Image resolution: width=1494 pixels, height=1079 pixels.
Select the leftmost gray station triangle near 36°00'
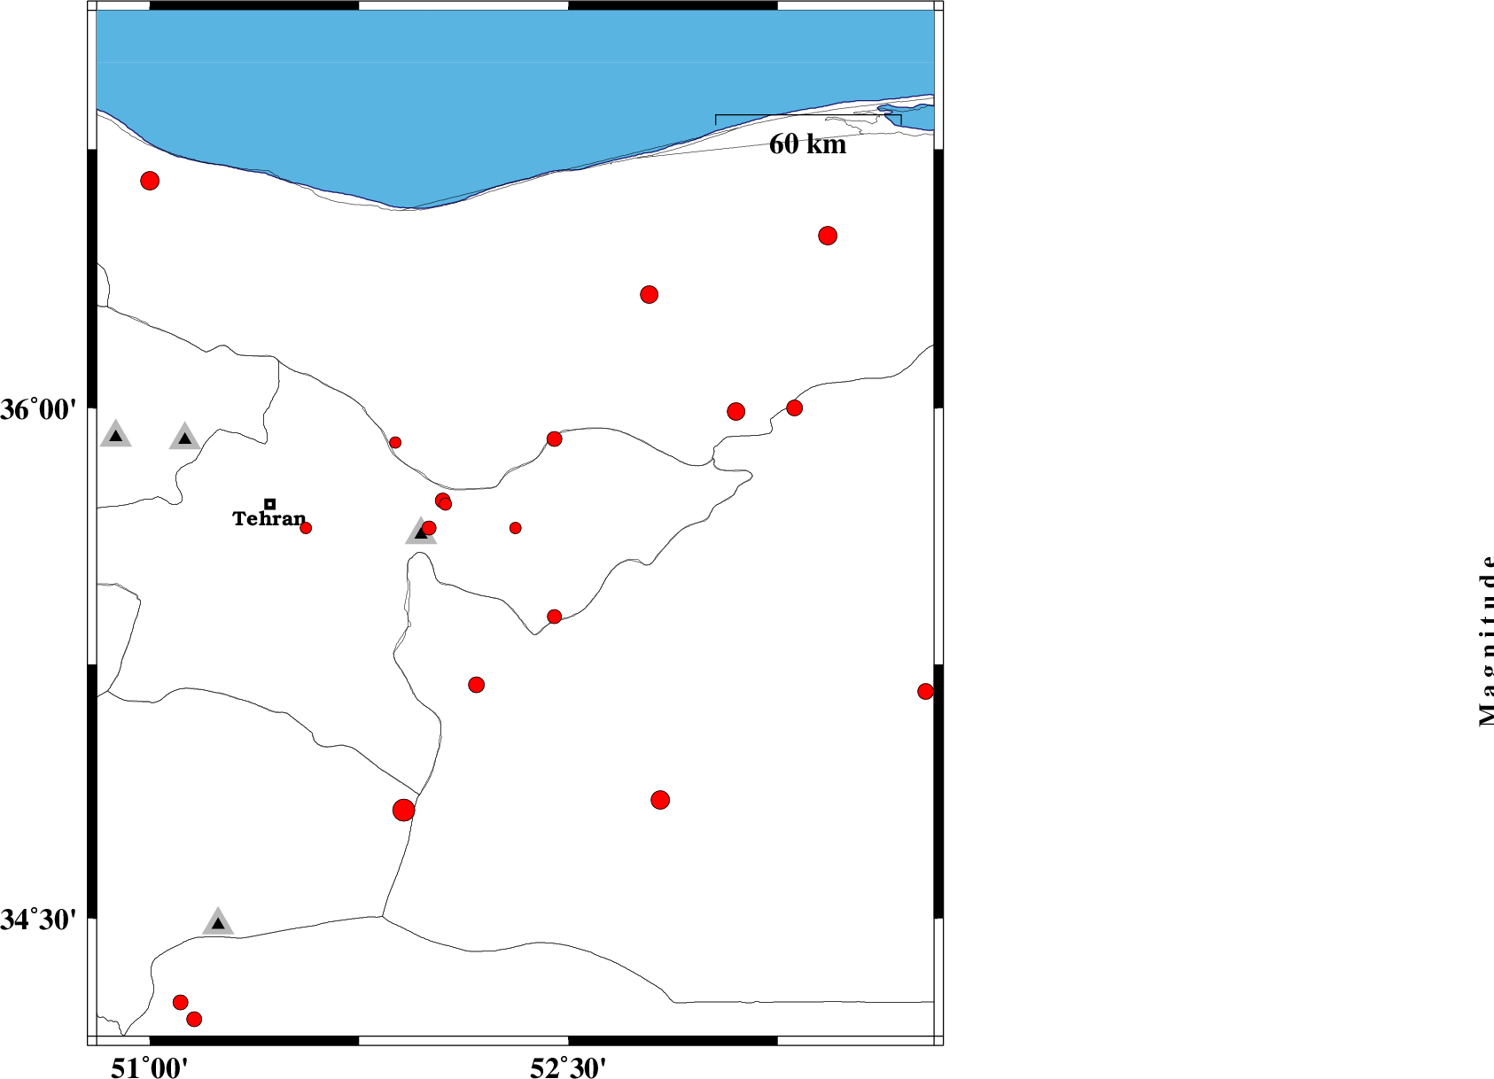pos(115,434)
